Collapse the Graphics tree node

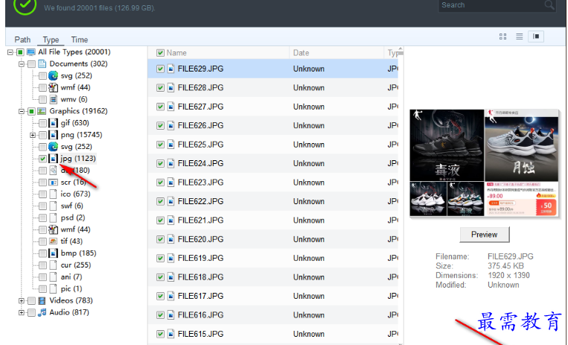coord(22,111)
